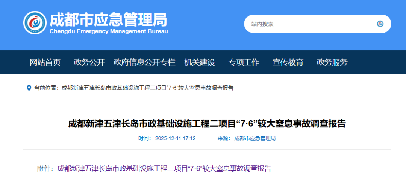The height and width of the screenshot is (187, 406).
Task: Click the source name 成都市应急管理局
Action: [255, 138]
